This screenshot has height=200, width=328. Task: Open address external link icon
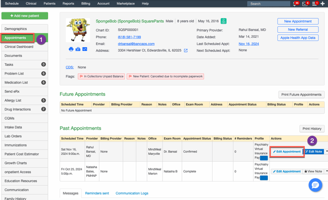186,50
